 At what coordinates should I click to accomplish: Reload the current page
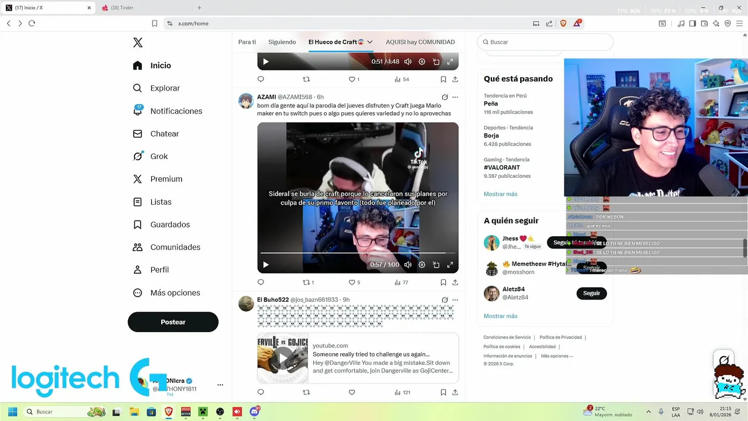(32, 23)
